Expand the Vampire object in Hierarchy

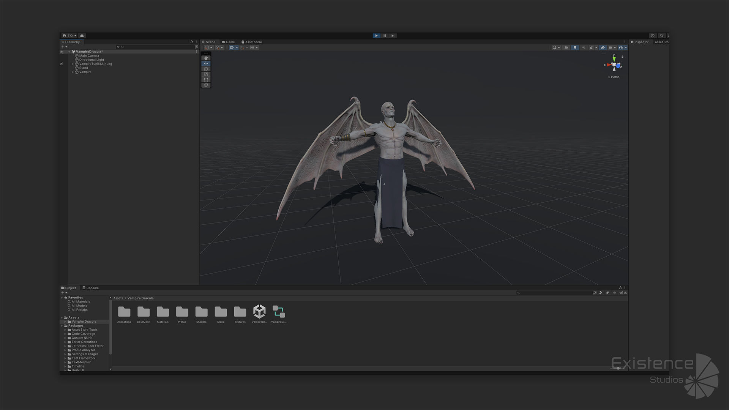pos(73,72)
